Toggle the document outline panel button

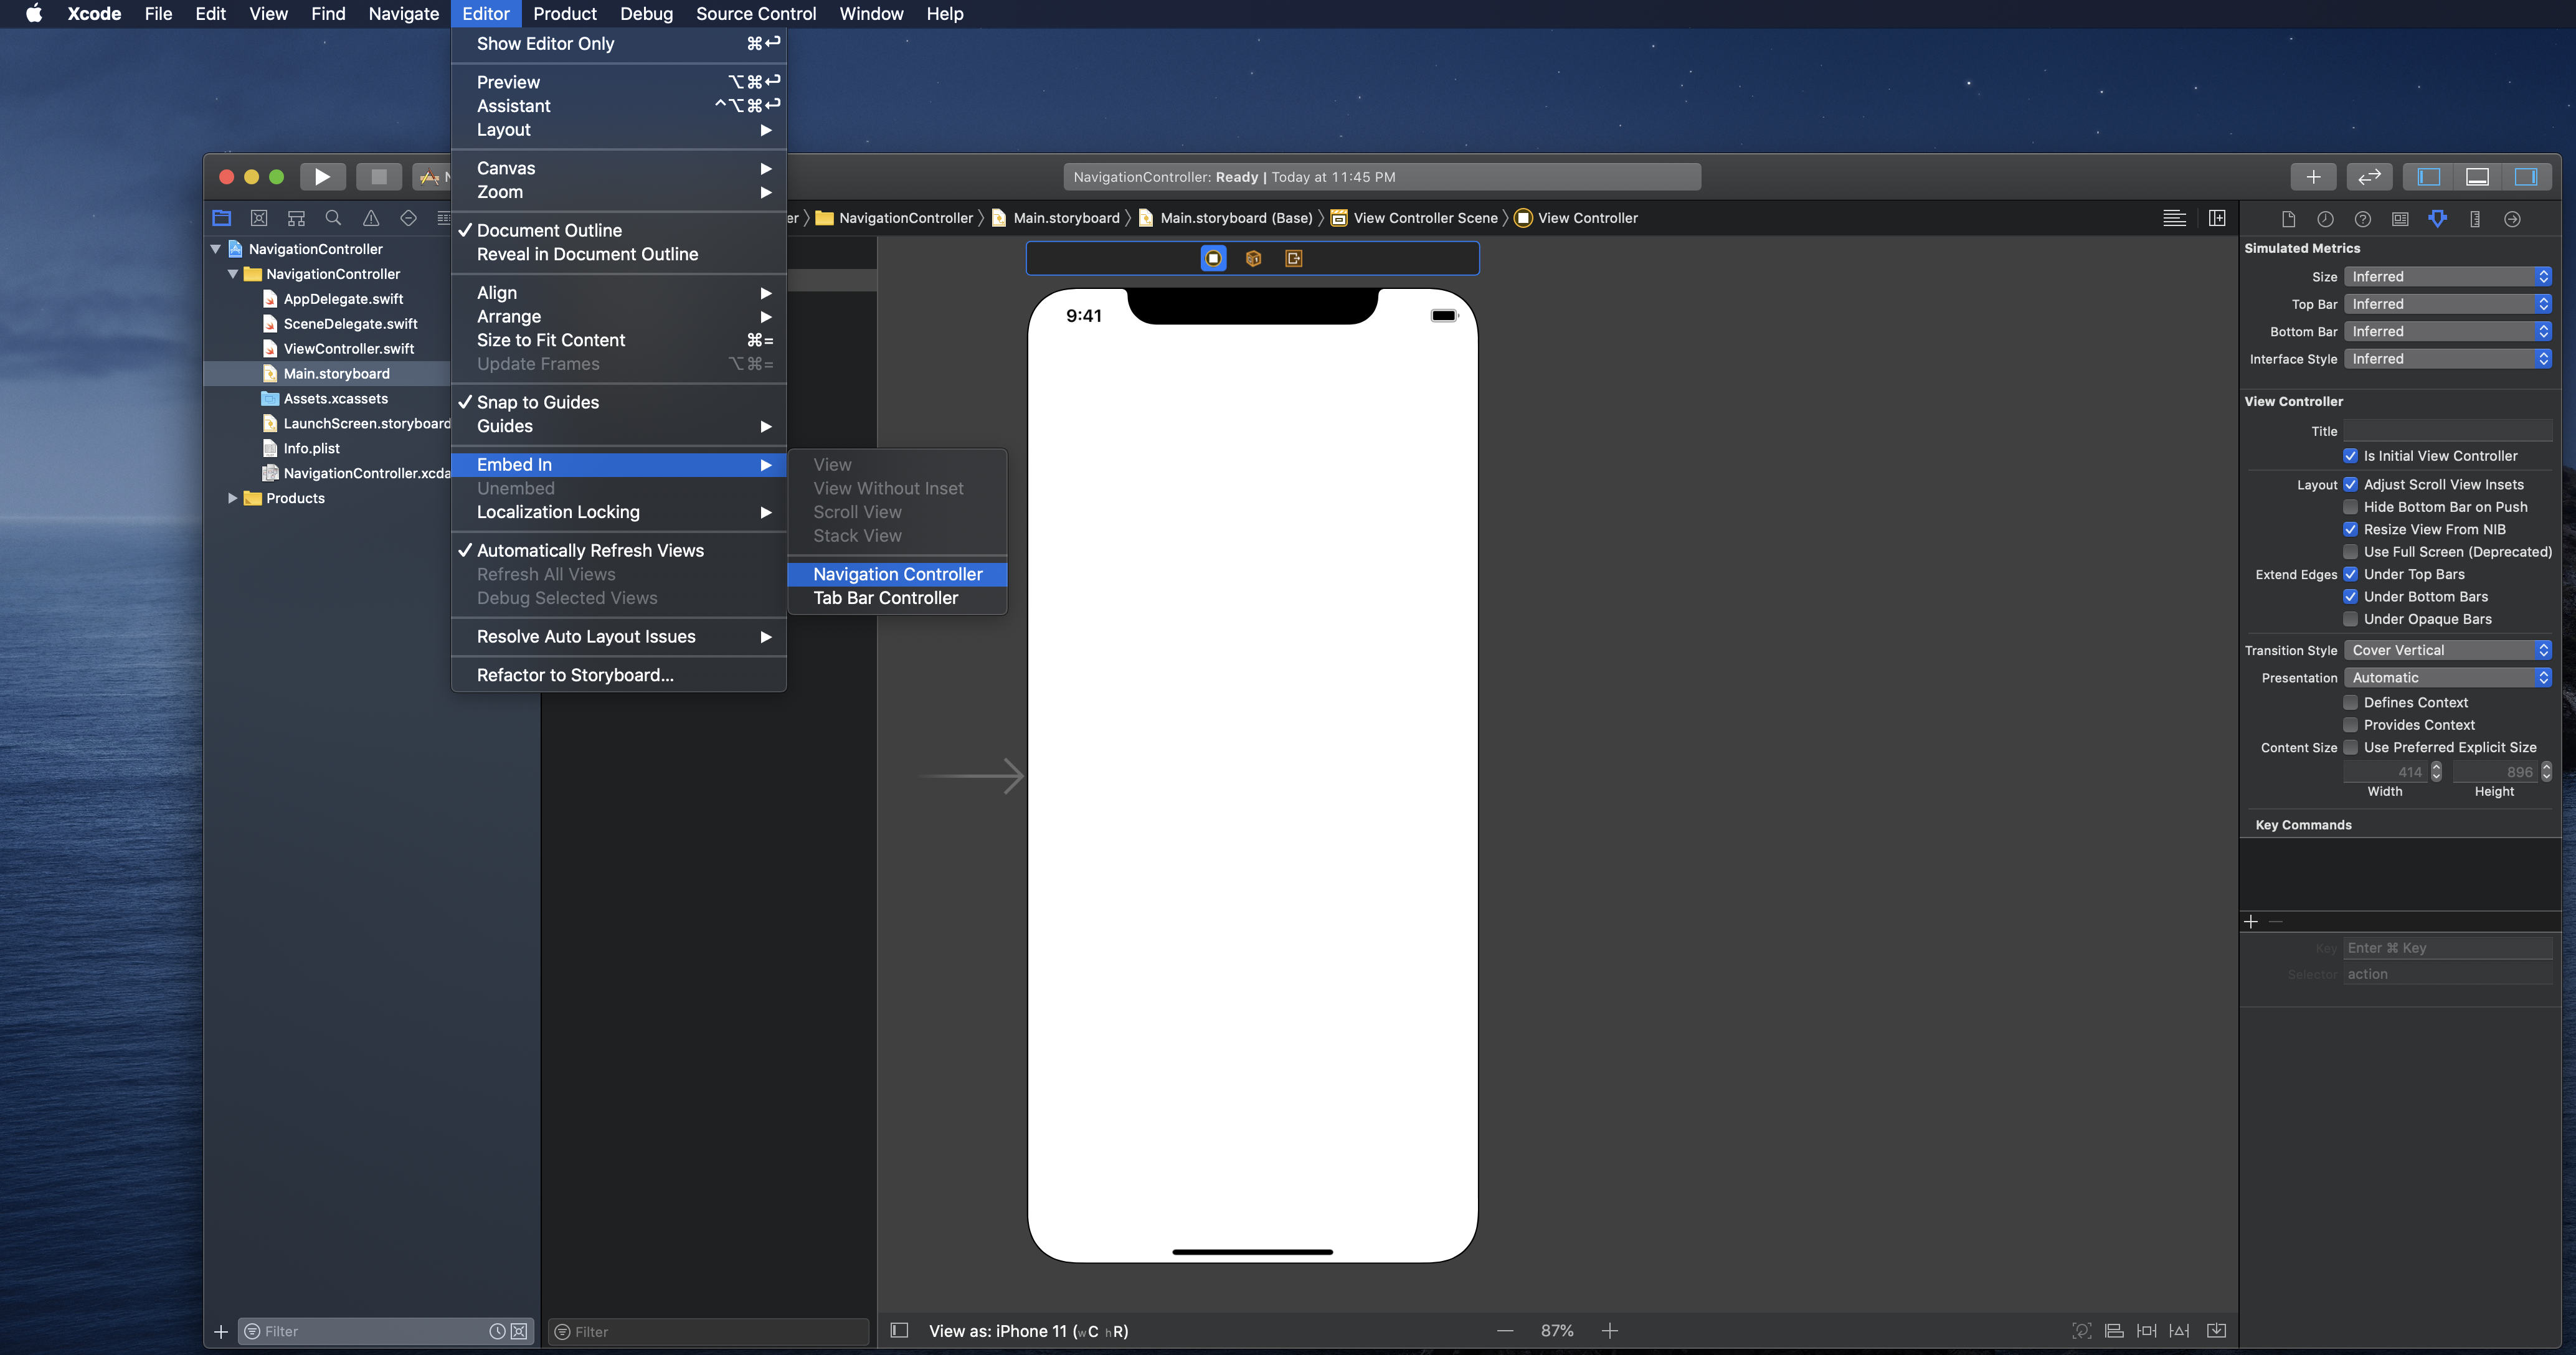(899, 1330)
